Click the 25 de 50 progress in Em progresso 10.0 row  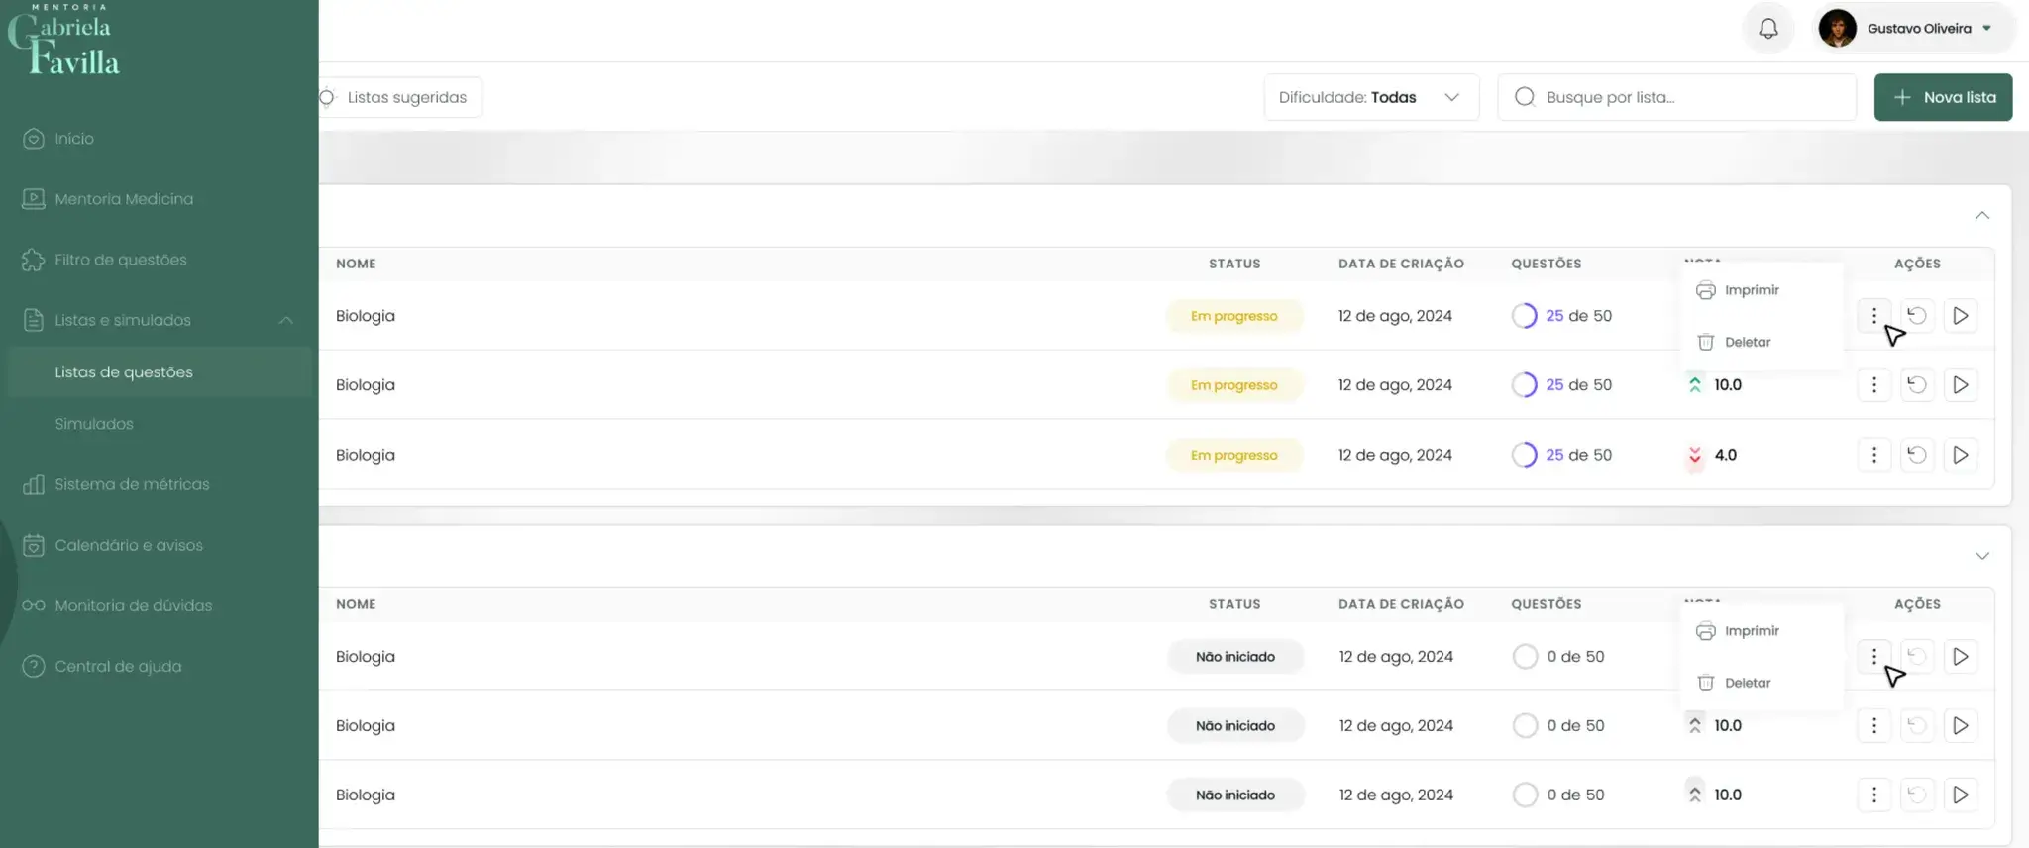tap(1562, 385)
